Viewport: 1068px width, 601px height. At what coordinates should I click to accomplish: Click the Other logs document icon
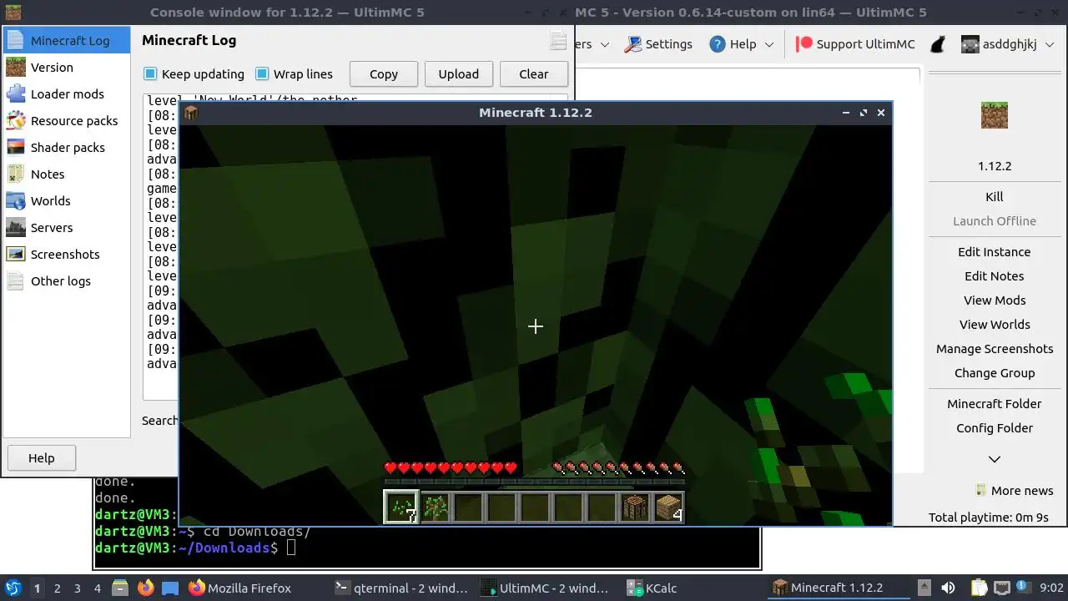(16, 281)
